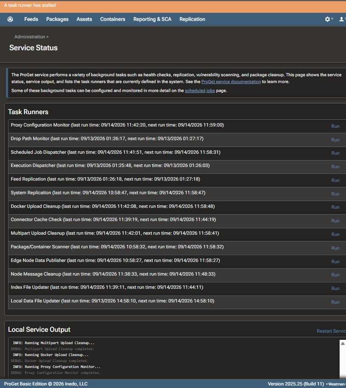Open Reporting & SCA menu

tap(152, 19)
